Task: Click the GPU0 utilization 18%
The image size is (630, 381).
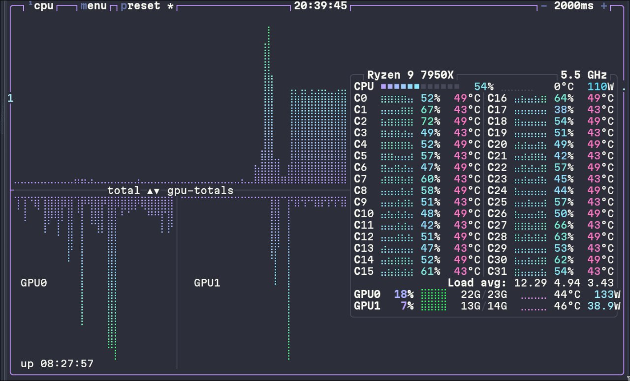Action: coord(404,294)
